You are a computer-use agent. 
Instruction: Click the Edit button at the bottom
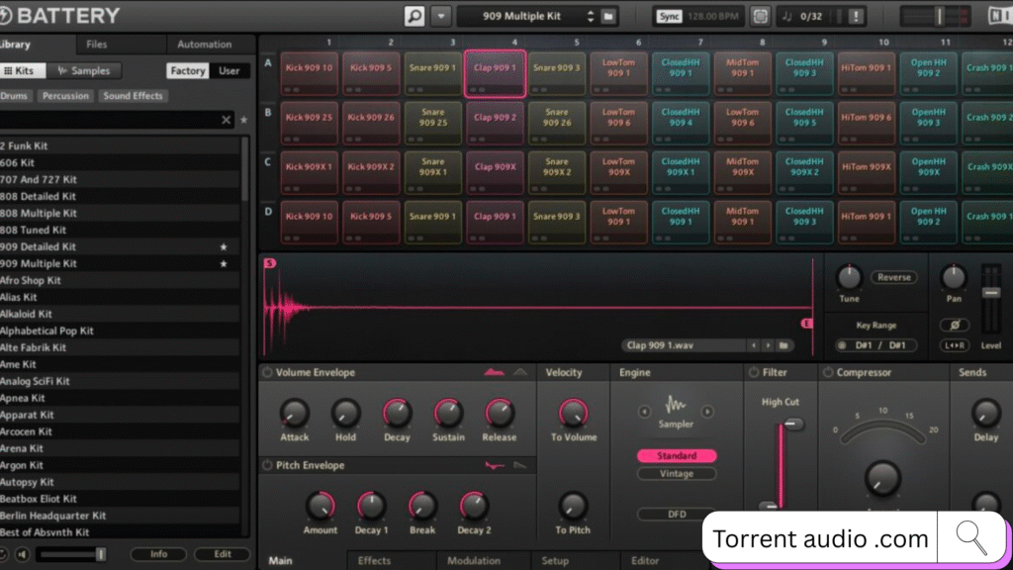[x=222, y=554]
